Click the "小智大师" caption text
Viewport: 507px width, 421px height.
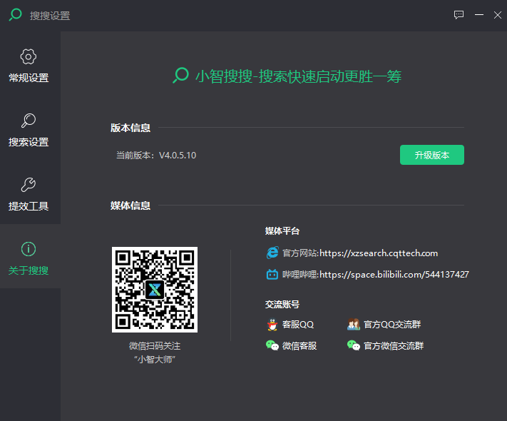click(155, 359)
